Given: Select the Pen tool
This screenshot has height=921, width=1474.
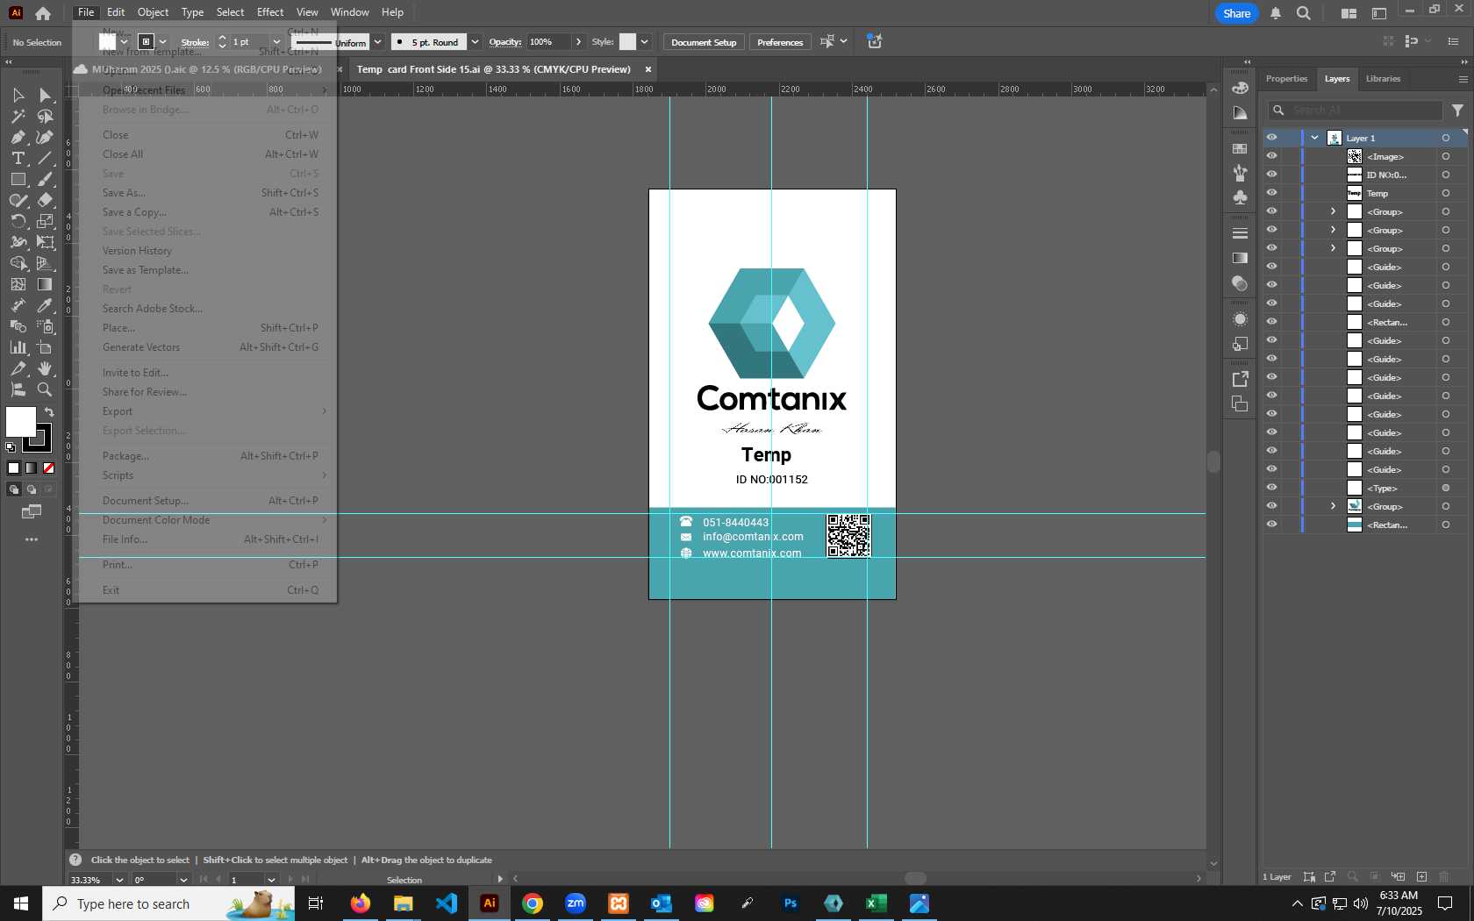Looking at the screenshot, I should click(18, 137).
